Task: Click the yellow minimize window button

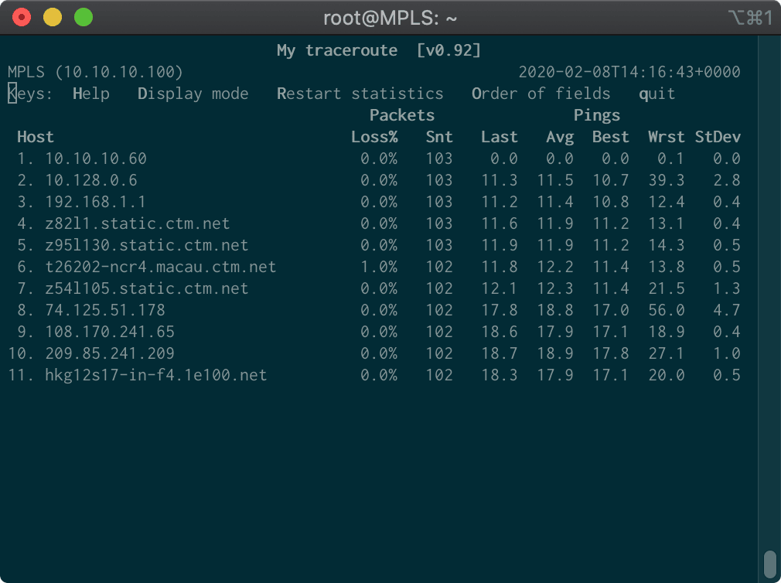Action: (x=53, y=17)
